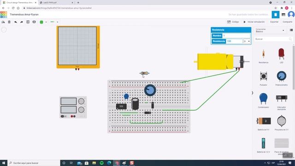Select the Resistencia component
This screenshot has height=166, width=295.
263,56
